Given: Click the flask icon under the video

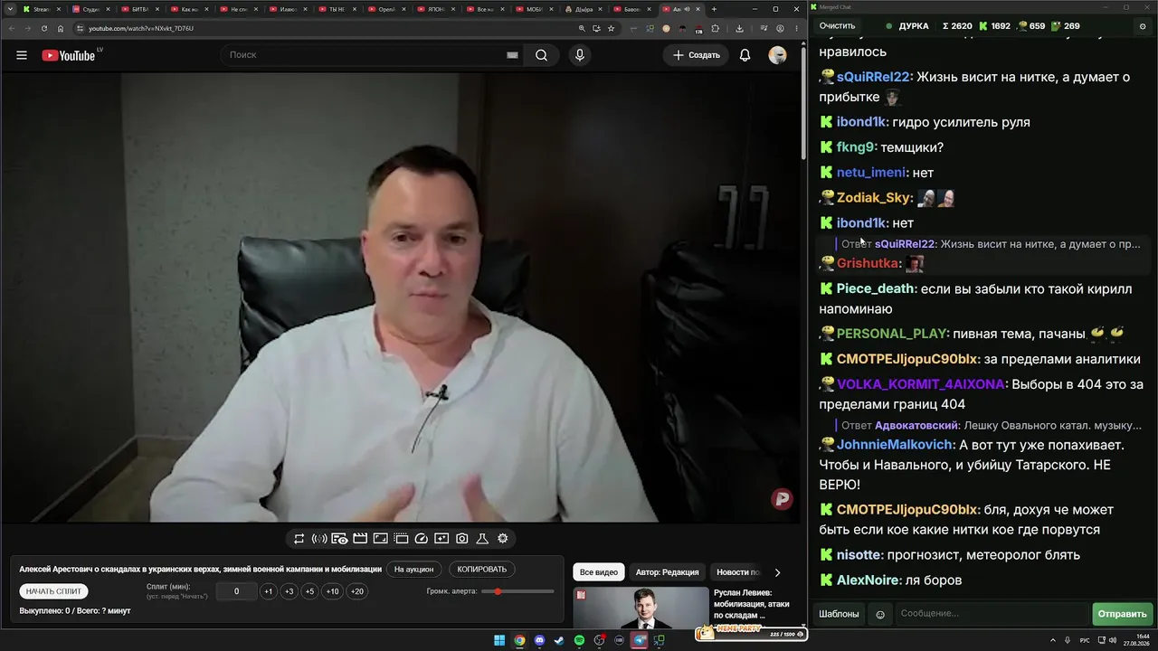Looking at the screenshot, I should [482, 539].
